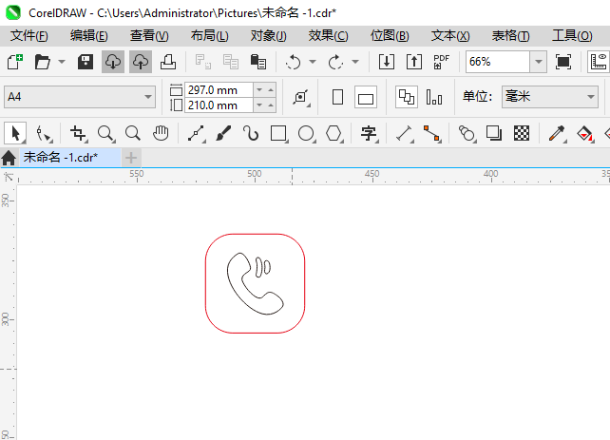Add a new document with the plus tab

tap(131, 158)
